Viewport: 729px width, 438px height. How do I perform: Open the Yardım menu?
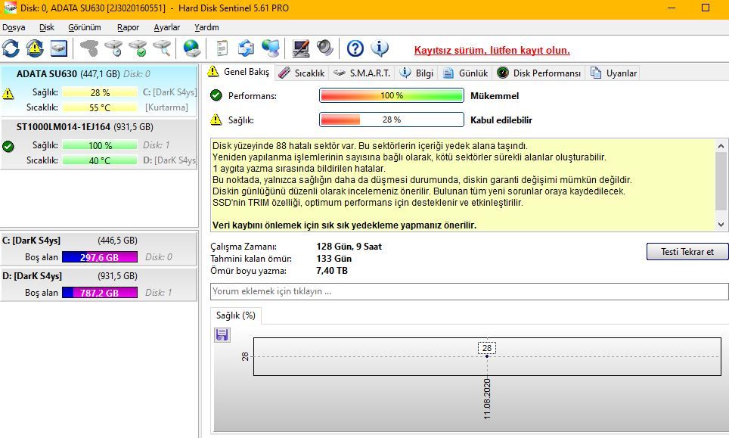coord(206,27)
